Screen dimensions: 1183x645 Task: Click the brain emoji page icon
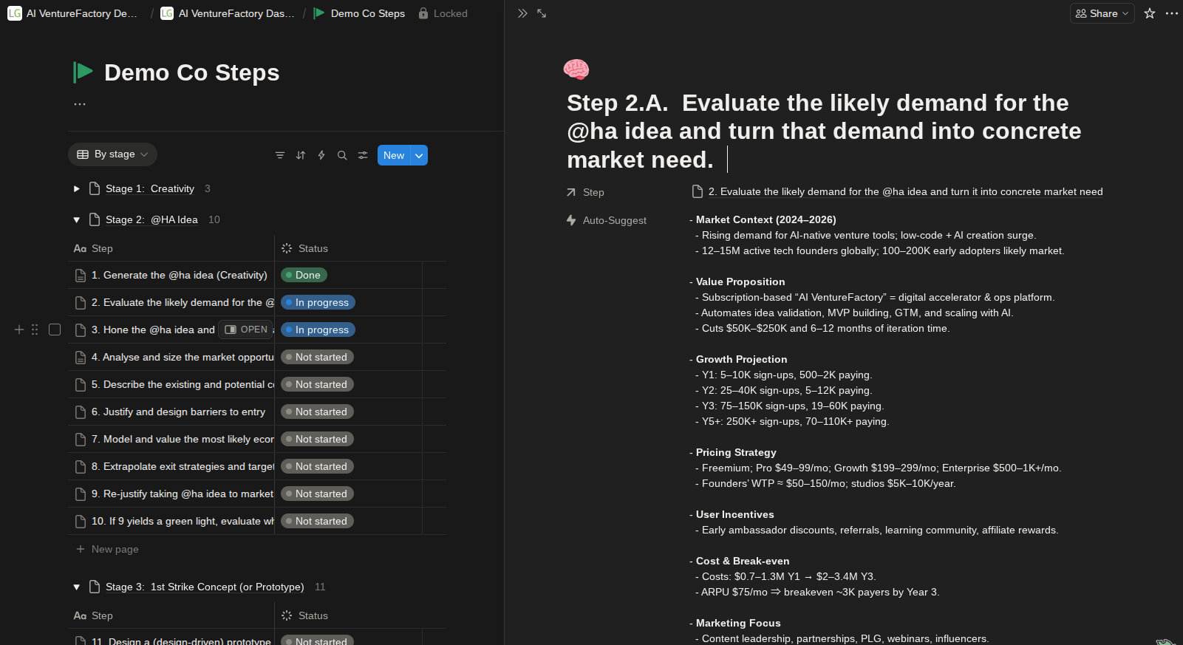[x=576, y=69]
